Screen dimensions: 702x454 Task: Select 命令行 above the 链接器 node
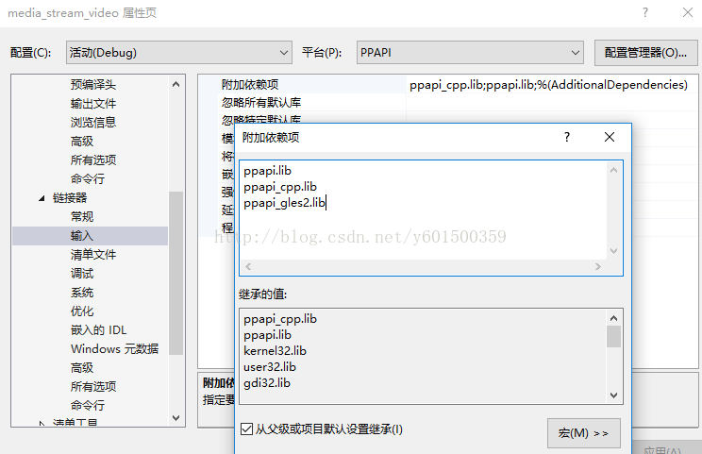point(88,178)
